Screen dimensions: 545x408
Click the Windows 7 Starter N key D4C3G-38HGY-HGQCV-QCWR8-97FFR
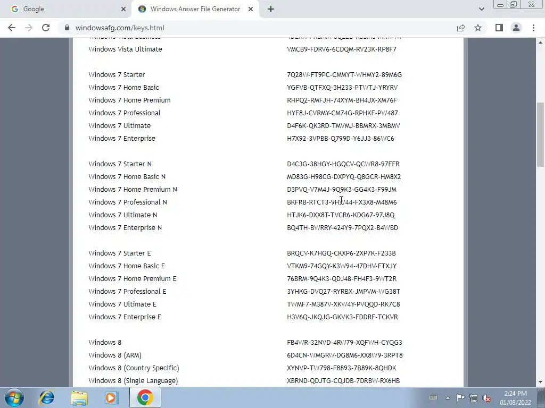point(343,164)
